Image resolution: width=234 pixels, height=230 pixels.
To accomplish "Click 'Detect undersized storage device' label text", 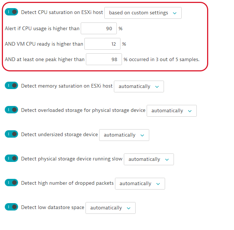I will coord(59,135).
